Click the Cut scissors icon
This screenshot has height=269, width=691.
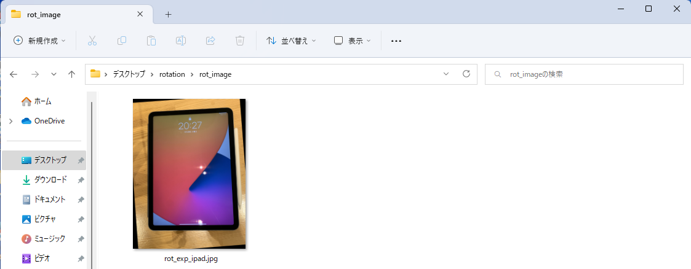pyautogui.click(x=92, y=41)
